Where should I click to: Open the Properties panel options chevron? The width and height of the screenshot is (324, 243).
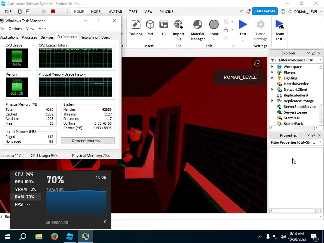(308, 135)
